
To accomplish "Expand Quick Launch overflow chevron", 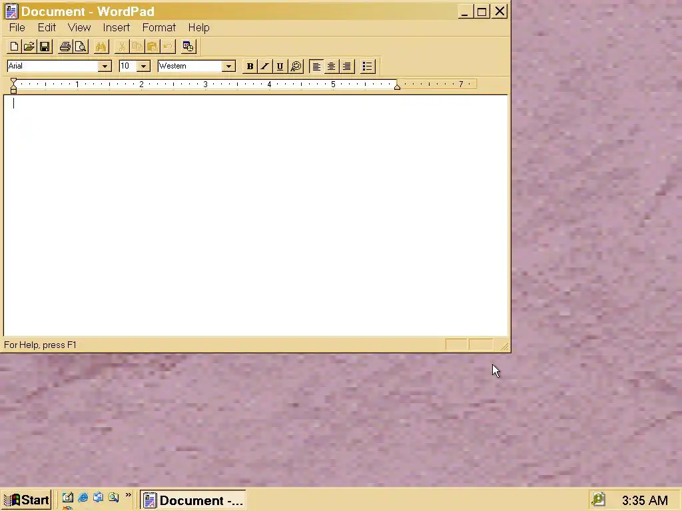I will click(129, 495).
